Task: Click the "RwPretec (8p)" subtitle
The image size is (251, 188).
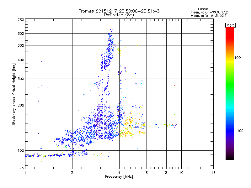Action: point(119,15)
